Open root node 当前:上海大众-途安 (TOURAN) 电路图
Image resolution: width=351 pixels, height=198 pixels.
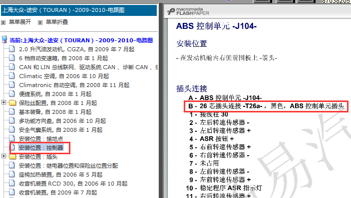pyautogui.click(x=81, y=40)
